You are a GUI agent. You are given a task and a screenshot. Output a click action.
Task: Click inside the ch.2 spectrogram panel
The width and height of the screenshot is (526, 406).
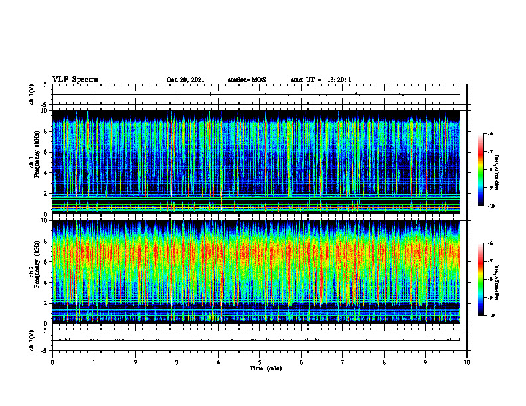click(x=256, y=272)
